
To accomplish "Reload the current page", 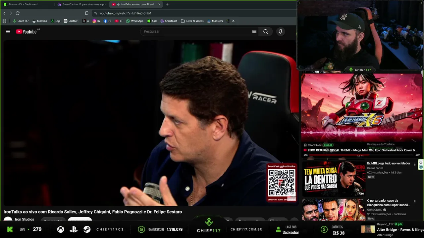I will (18, 13).
